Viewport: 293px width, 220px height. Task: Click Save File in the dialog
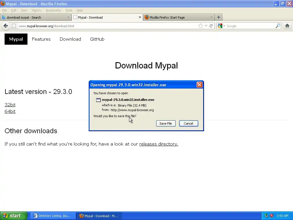click(166, 123)
